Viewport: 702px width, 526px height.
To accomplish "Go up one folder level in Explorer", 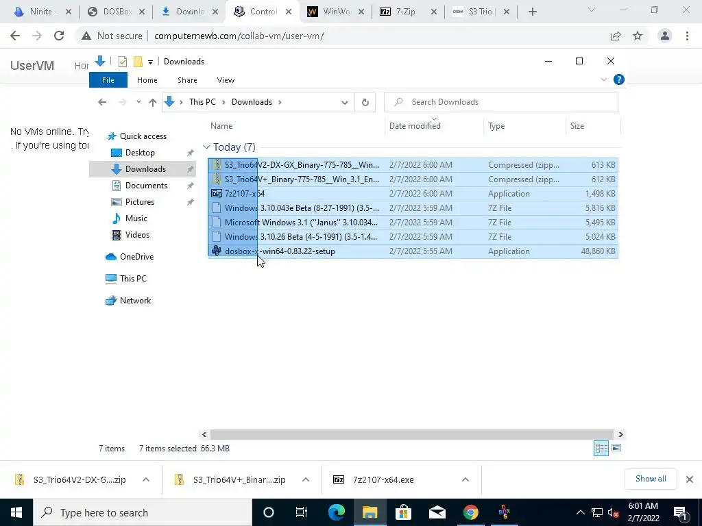I will pyautogui.click(x=153, y=102).
